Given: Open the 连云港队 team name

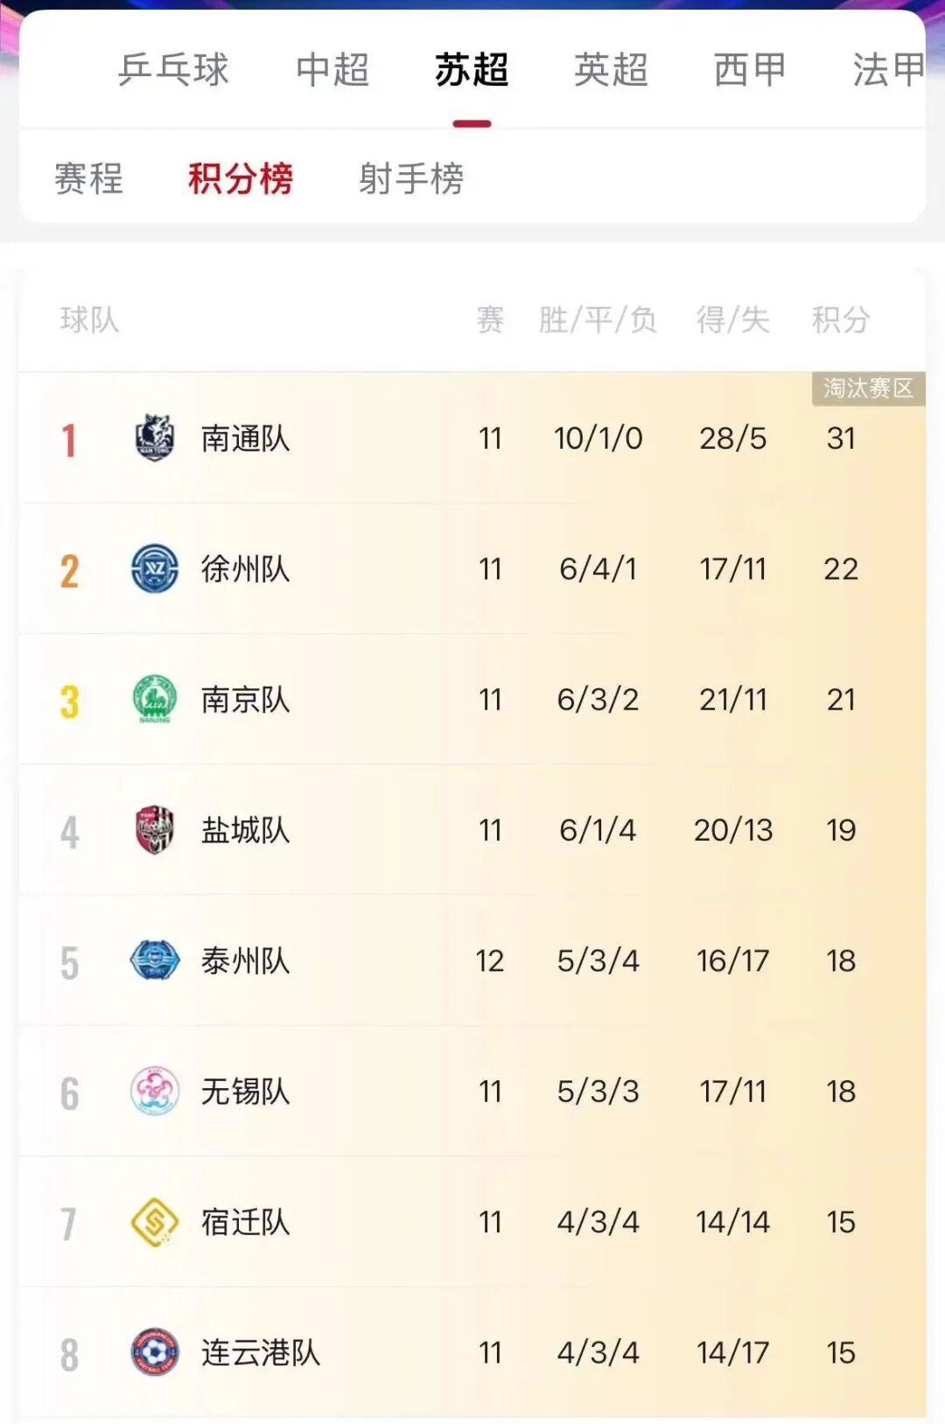Looking at the screenshot, I should [261, 1352].
